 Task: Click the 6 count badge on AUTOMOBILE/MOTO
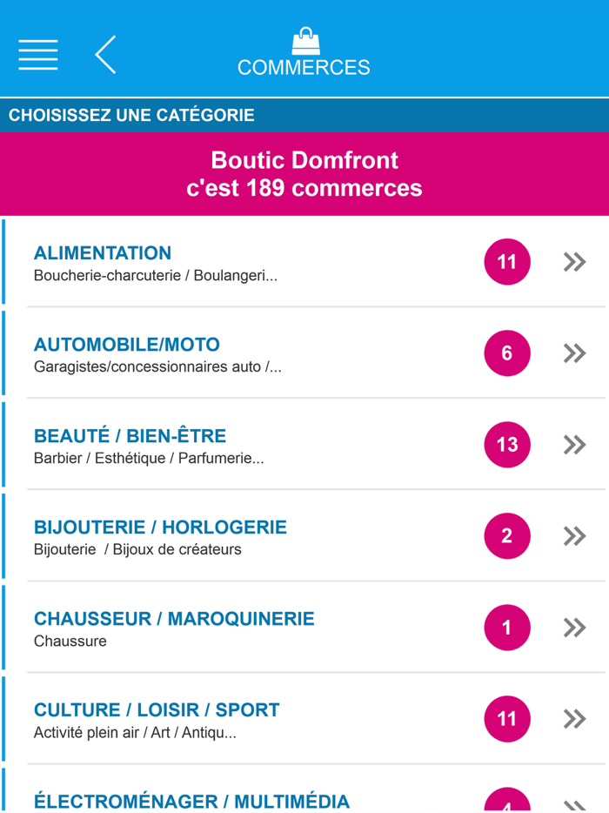[x=506, y=353]
